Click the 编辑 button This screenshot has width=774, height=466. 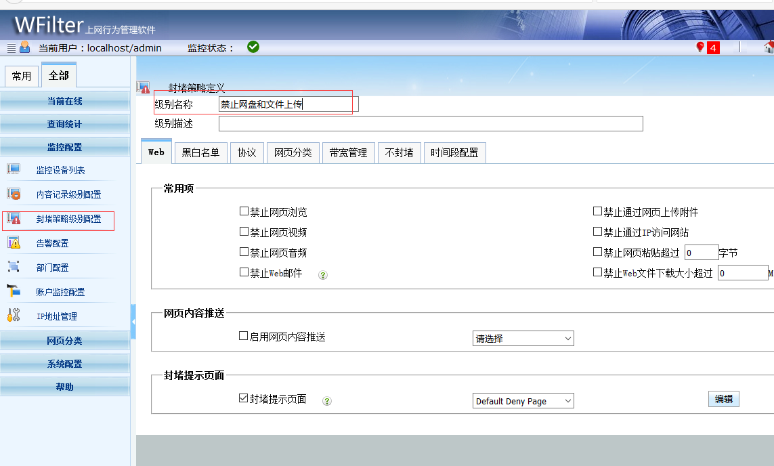coord(723,399)
